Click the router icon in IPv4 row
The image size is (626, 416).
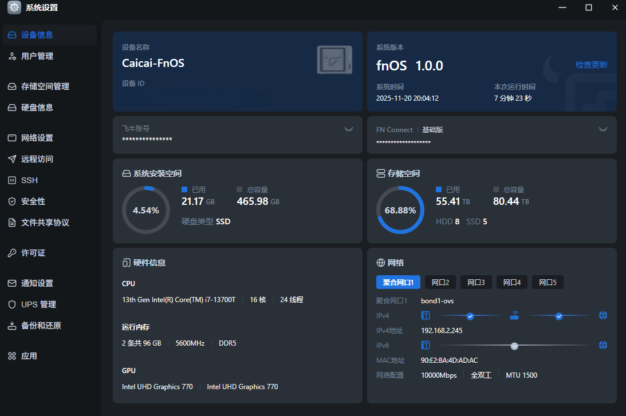(514, 316)
